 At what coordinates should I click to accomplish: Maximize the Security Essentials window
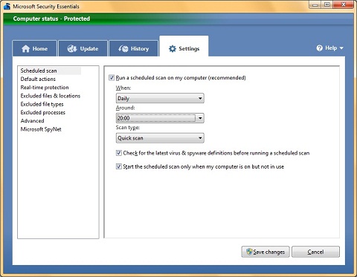tap(327, 4)
